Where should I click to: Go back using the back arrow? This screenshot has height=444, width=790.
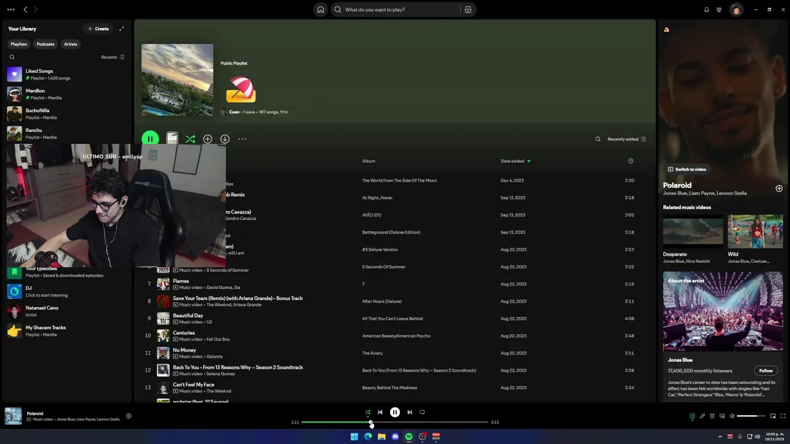pos(25,10)
